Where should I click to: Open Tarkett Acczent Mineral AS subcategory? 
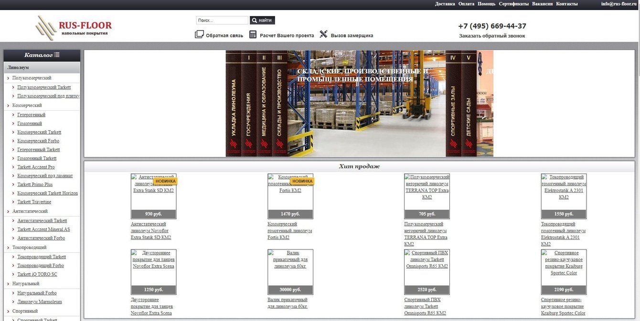tap(43, 229)
